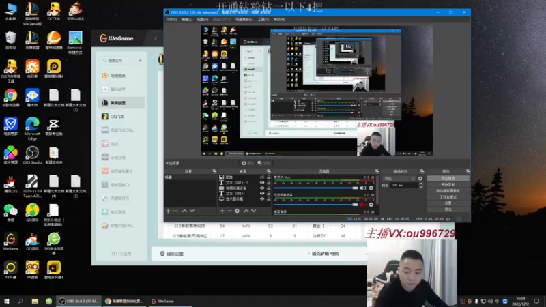Adjust second mixer channel volume slider
The image size is (546, 307).
tap(316, 205)
